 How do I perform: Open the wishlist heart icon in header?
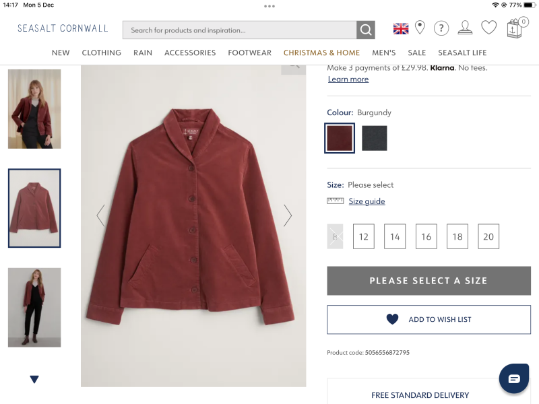[x=488, y=28]
